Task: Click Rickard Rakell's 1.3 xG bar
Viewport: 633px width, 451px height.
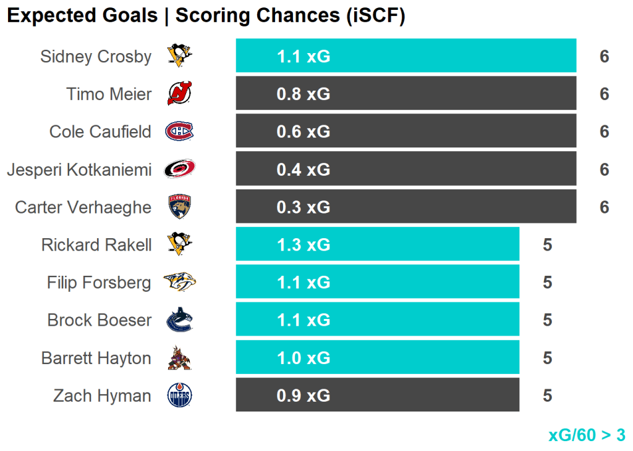Action: 377,244
